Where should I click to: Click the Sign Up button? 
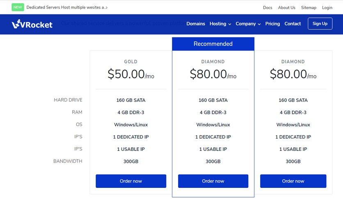tap(320, 23)
